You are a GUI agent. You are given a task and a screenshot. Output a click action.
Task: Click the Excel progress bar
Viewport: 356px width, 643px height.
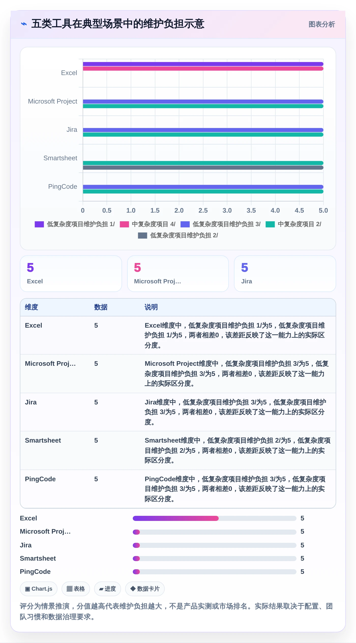pyautogui.click(x=215, y=518)
